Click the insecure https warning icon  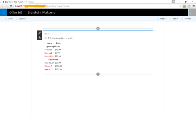[x=15, y=6]
